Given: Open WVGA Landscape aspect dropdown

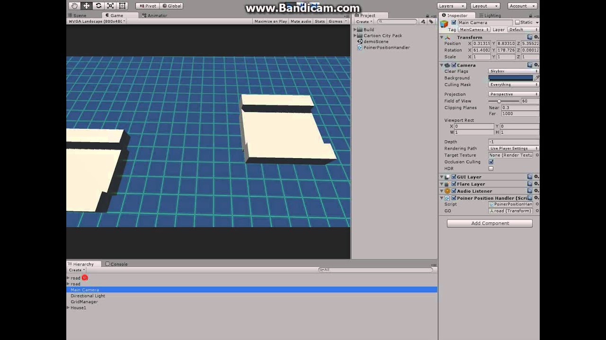Looking at the screenshot, I should click(x=97, y=21).
